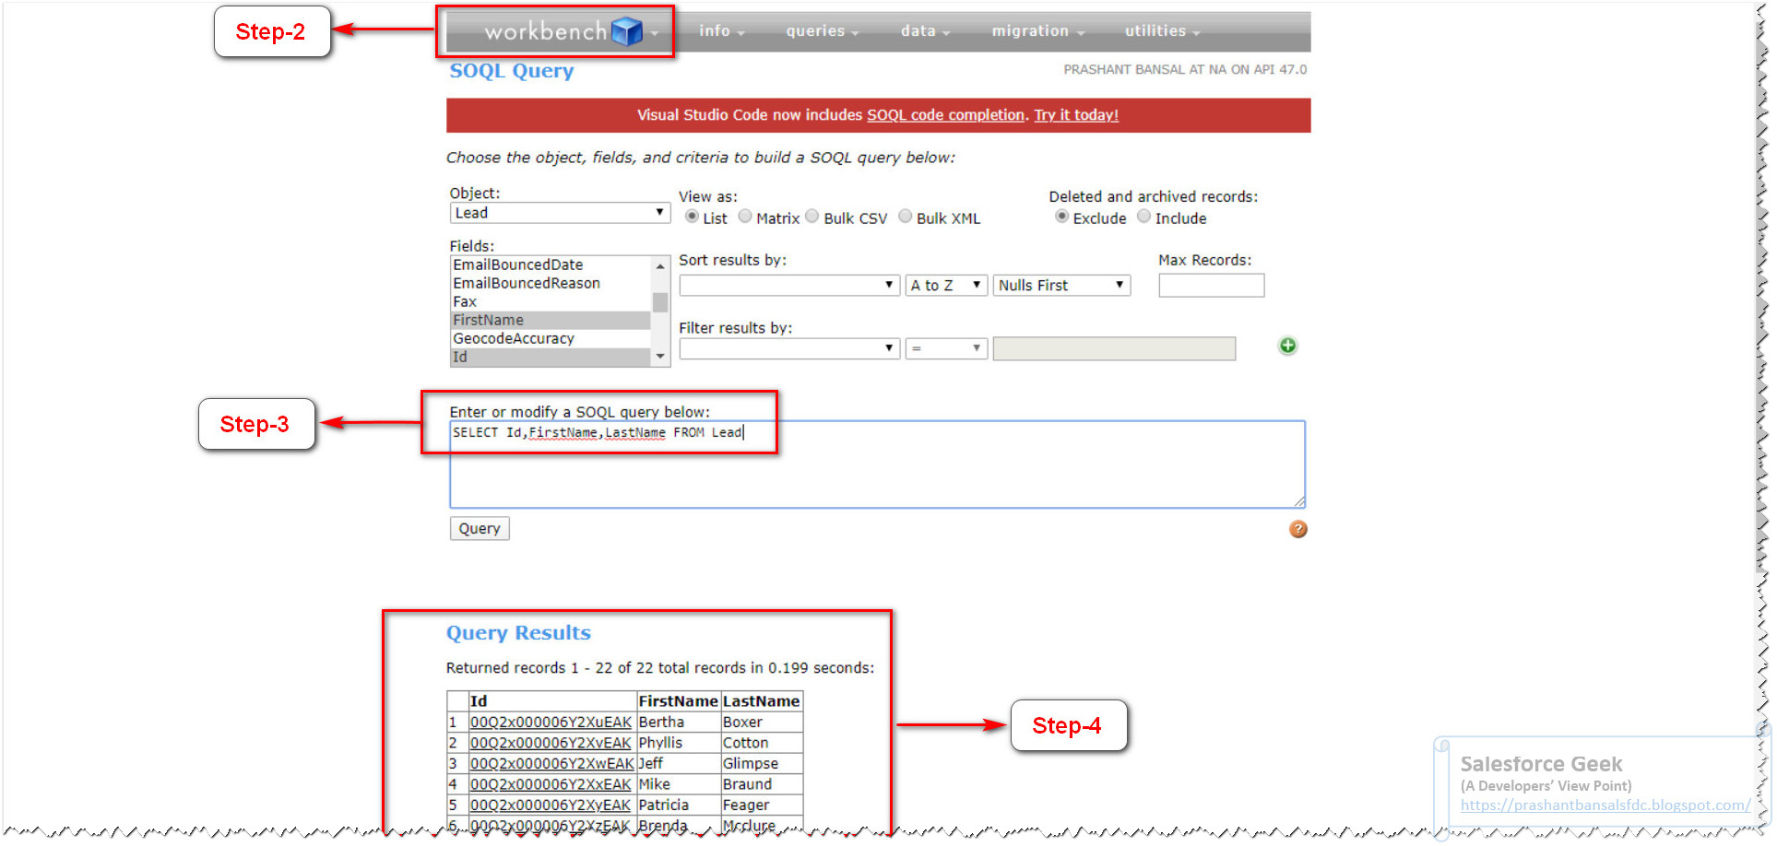Open the info menu
Screen dimensions: 1777x846
pos(721,31)
